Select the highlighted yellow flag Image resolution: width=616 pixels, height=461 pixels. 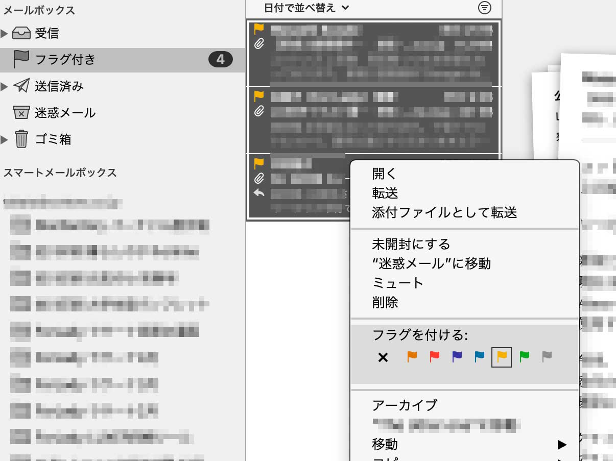coord(502,357)
